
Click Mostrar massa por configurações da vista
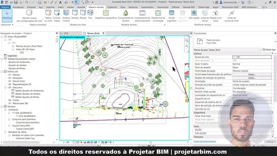coord(29,16)
